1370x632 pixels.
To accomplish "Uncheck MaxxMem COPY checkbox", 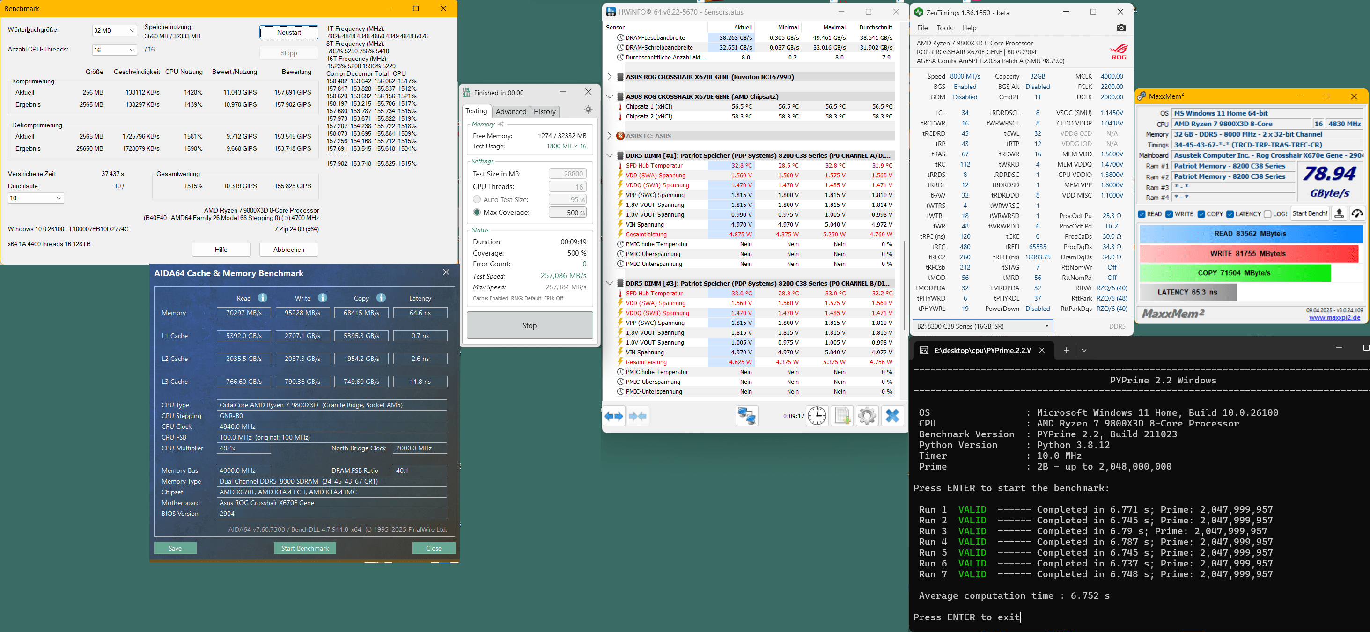I will point(1201,214).
